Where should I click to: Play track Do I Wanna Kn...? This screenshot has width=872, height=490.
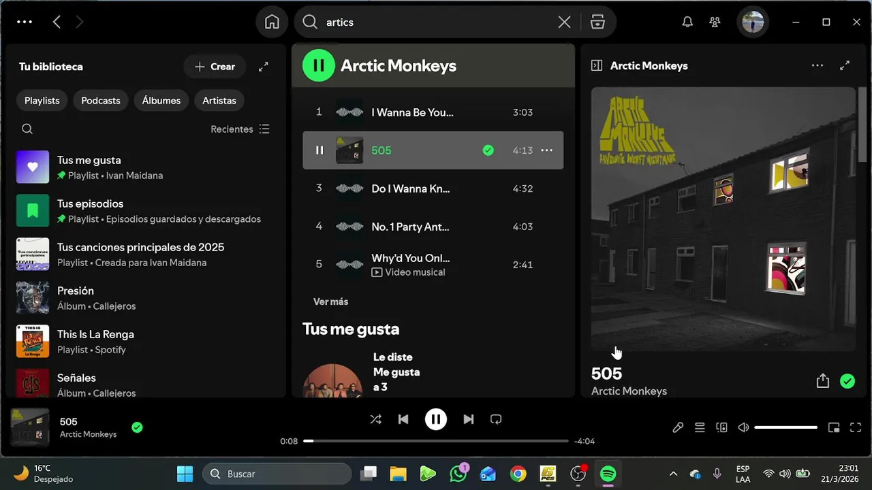pos(433,189)
